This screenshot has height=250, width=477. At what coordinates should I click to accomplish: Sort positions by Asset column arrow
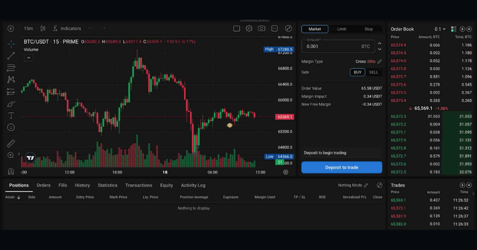[19, 197]
